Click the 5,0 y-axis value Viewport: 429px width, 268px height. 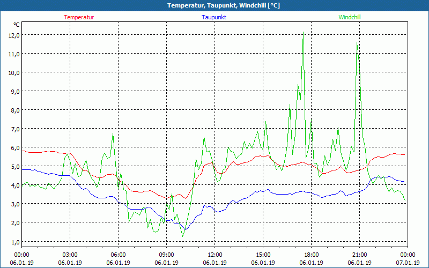pos(16,167)
